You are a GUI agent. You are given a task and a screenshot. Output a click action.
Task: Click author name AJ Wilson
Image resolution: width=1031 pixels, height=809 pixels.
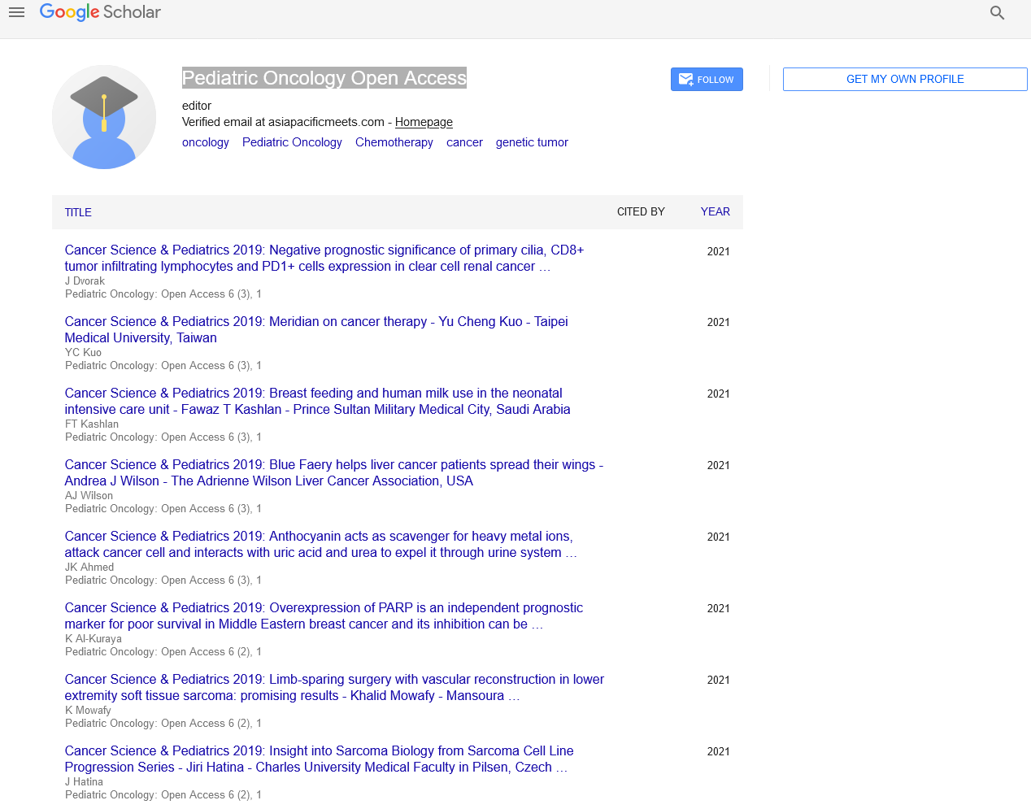pyautogui.click(x=89, y=496)
